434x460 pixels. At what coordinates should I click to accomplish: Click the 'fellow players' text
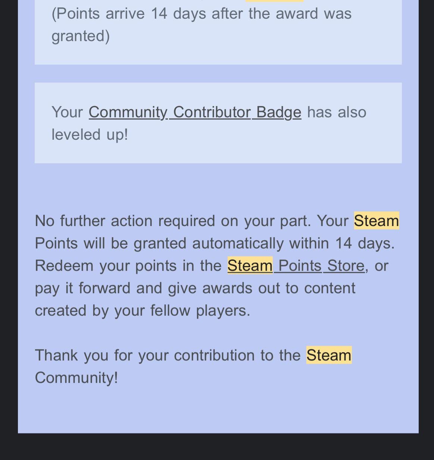click(200, 311)
